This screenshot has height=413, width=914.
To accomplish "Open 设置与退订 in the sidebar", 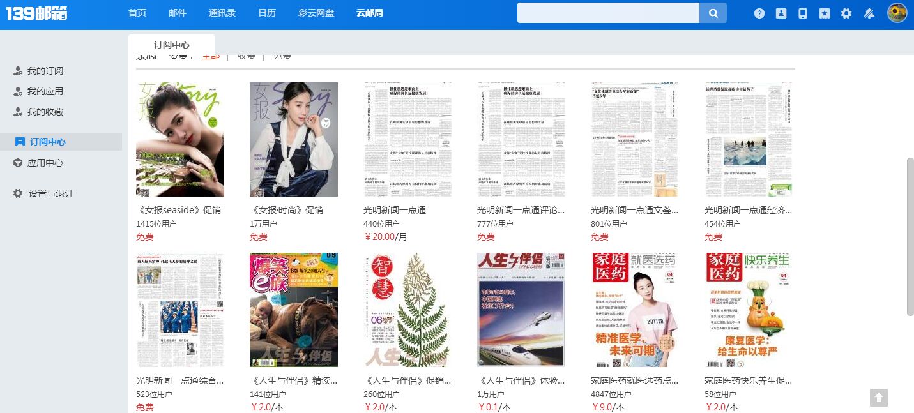I will (50, 193).
